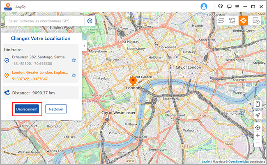267x165 pixels.
Task: Open the user account profile icon
Action: tap(204, 7)
